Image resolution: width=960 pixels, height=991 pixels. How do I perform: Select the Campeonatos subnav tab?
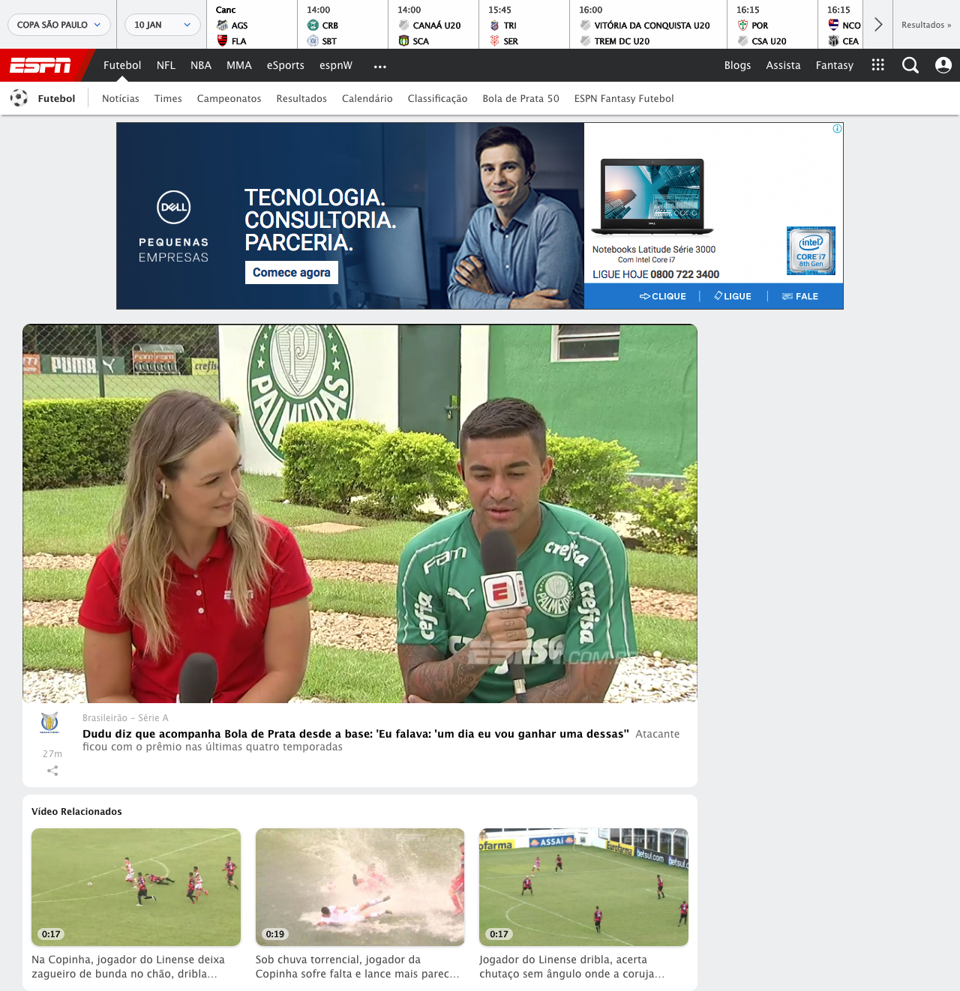pyautogui.click(x=229, y=98)
